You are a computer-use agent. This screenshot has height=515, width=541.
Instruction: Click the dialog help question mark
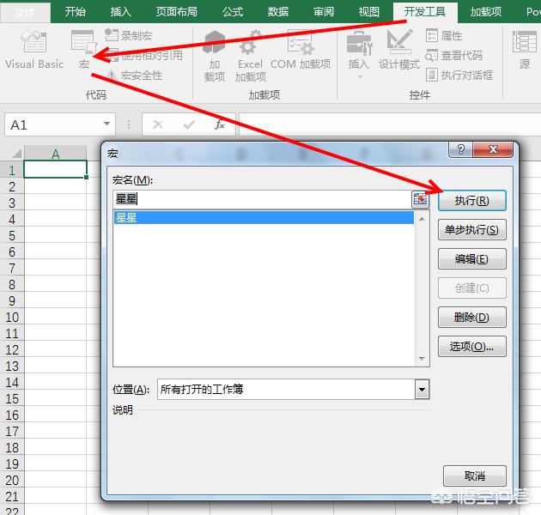pos(461,149)
